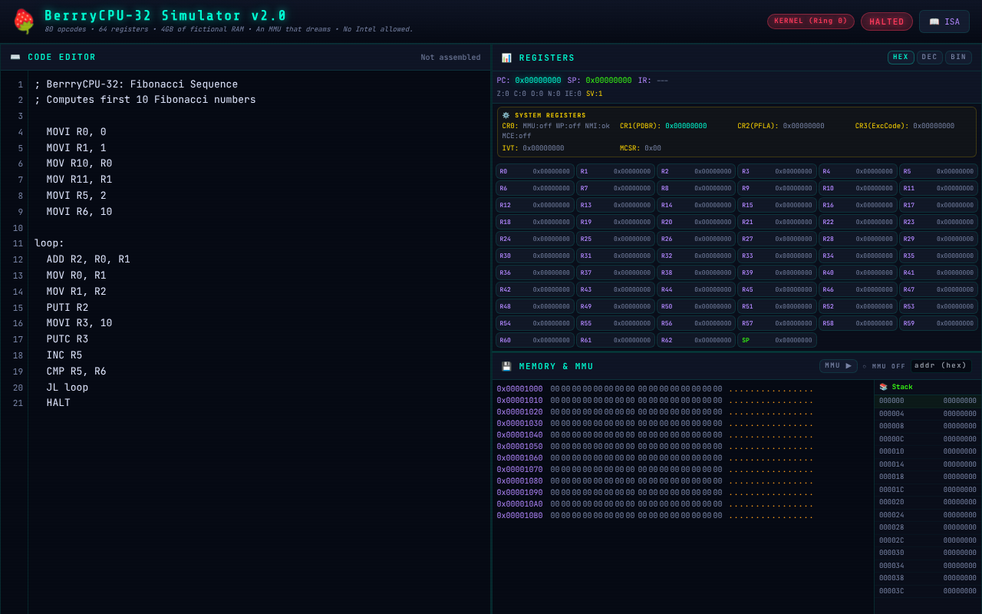
Task: Switch register display to DEC
Action: pyautogui.click(x=929, y=58)
